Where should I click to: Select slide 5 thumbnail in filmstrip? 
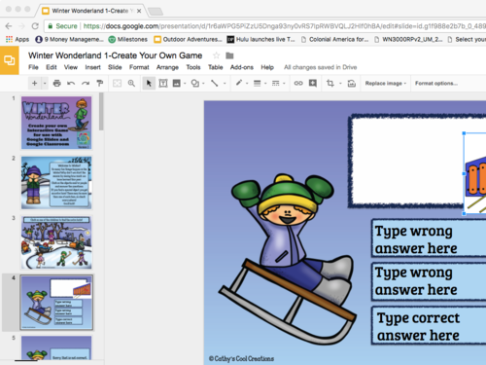56,348
